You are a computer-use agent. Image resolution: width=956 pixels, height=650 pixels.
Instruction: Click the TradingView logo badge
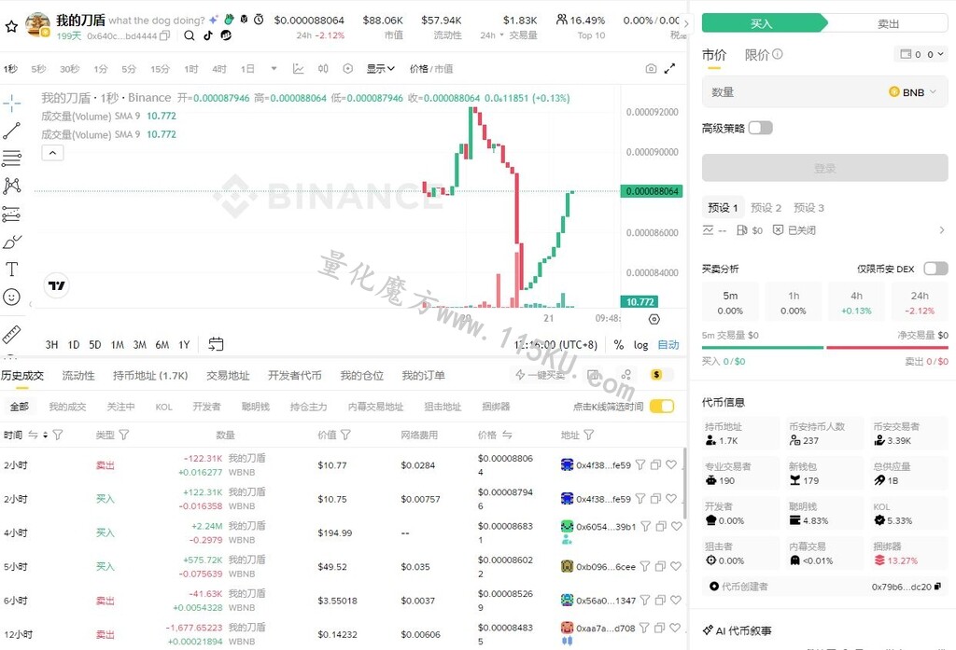click(57, 285)
